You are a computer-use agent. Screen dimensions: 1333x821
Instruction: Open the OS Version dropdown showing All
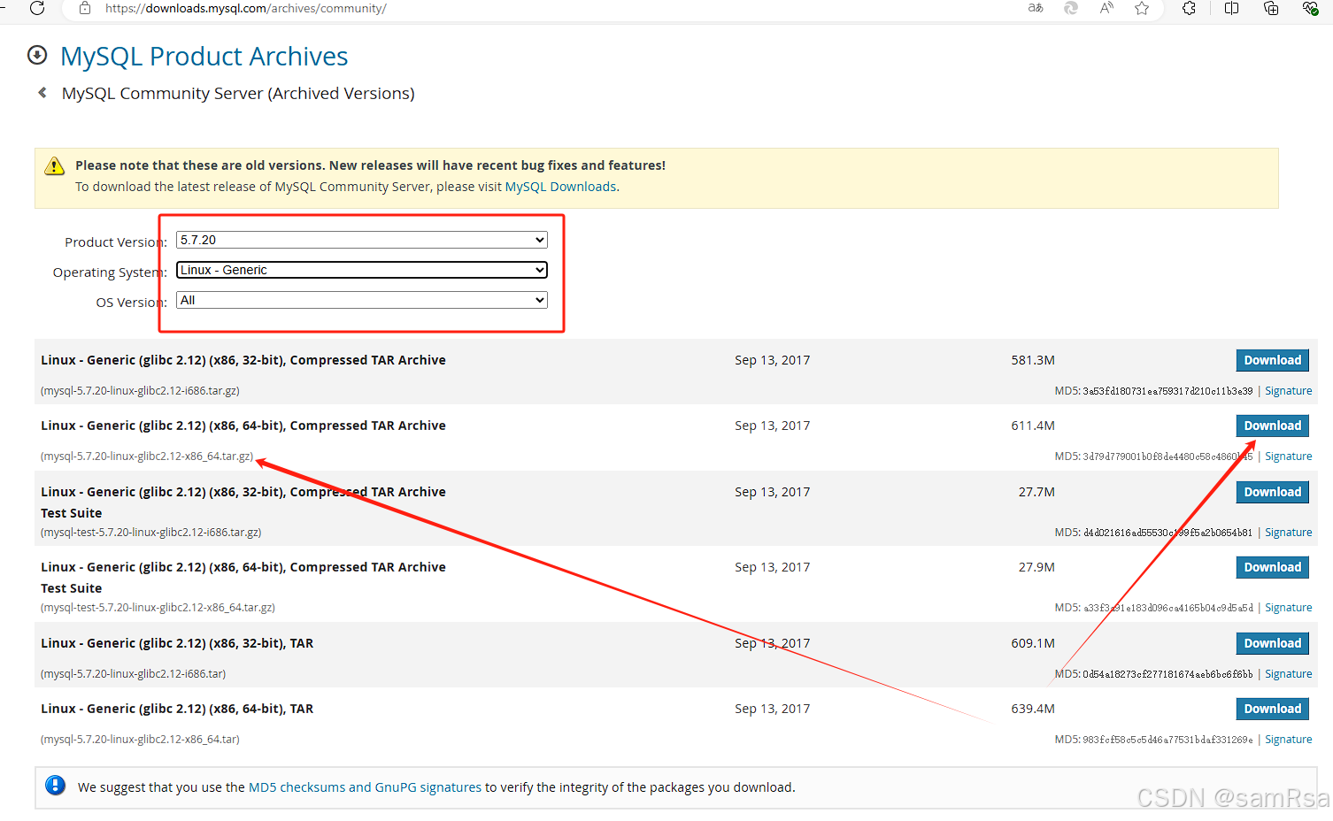[362, 300]
